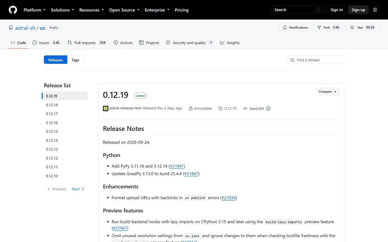Open the 0.12.19 tag link
388x242 pixels.
(x=230, y=108)
